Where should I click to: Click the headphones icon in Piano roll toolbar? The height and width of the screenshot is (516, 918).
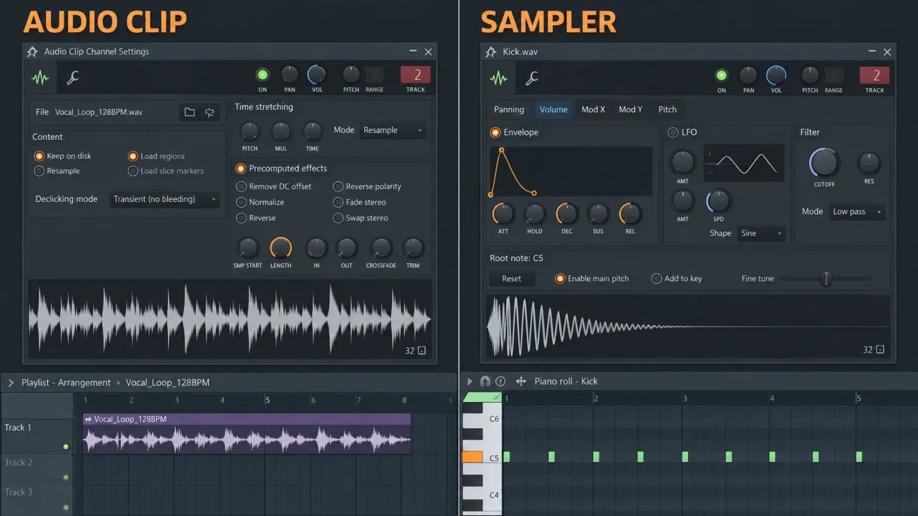coord(485,381)
